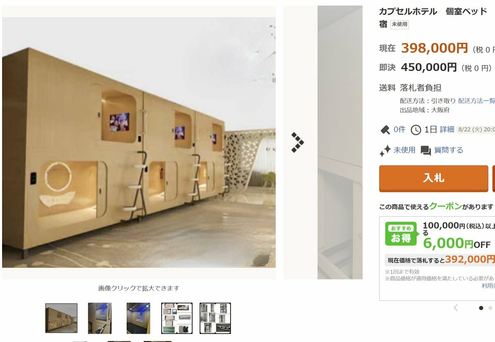Click the sparkle icon beside 未使用
495x342 pixels.
click(x=385, y=151)
